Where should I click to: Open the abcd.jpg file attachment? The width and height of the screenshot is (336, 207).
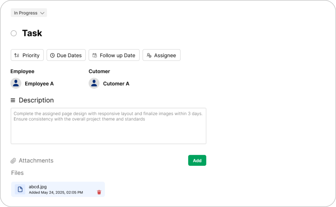[x=38, y=187]
